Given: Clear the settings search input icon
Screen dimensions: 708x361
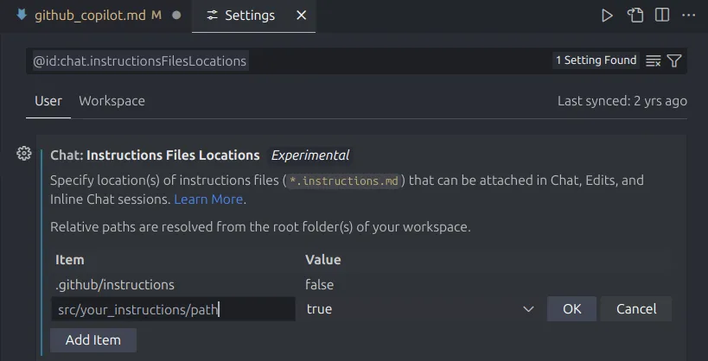Looking at the screenshot, I should tap(654, 60).
